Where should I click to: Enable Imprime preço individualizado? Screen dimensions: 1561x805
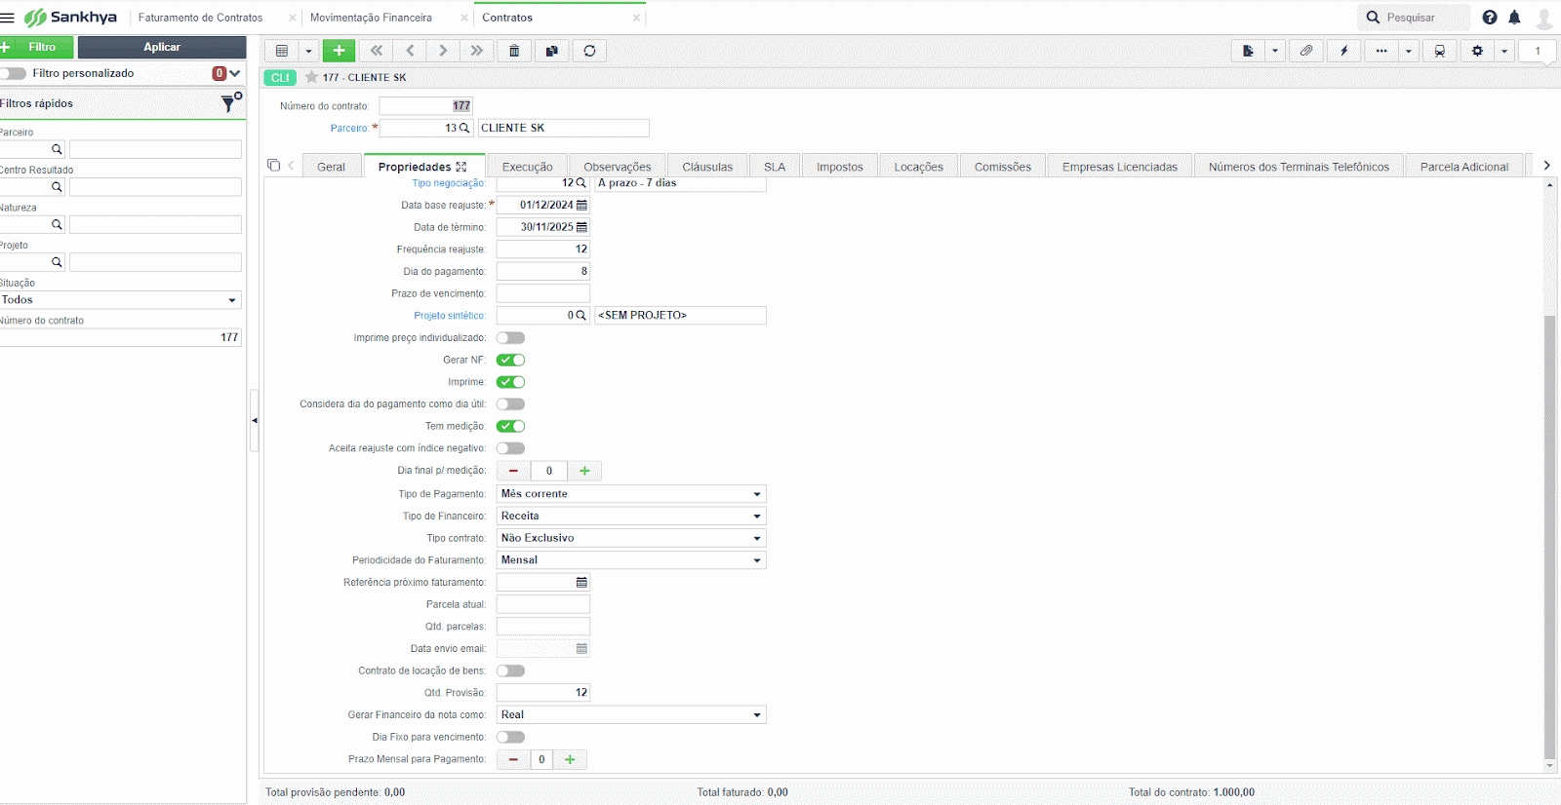click(x=510, y=338)
